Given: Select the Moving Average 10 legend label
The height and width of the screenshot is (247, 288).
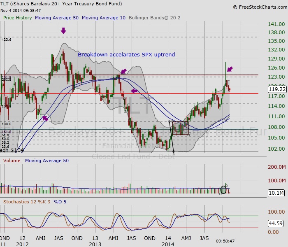Looking at the screenshot, I should tap(104, 18).
